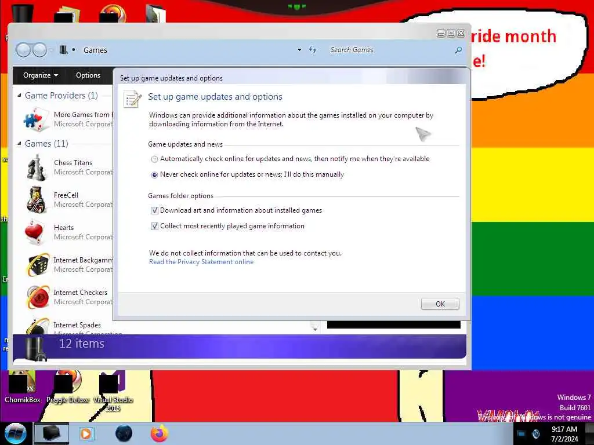This screenshot has width=594, height=445.
Task: Click the Games breadcrumb in address bar
Action: point(95,50)
